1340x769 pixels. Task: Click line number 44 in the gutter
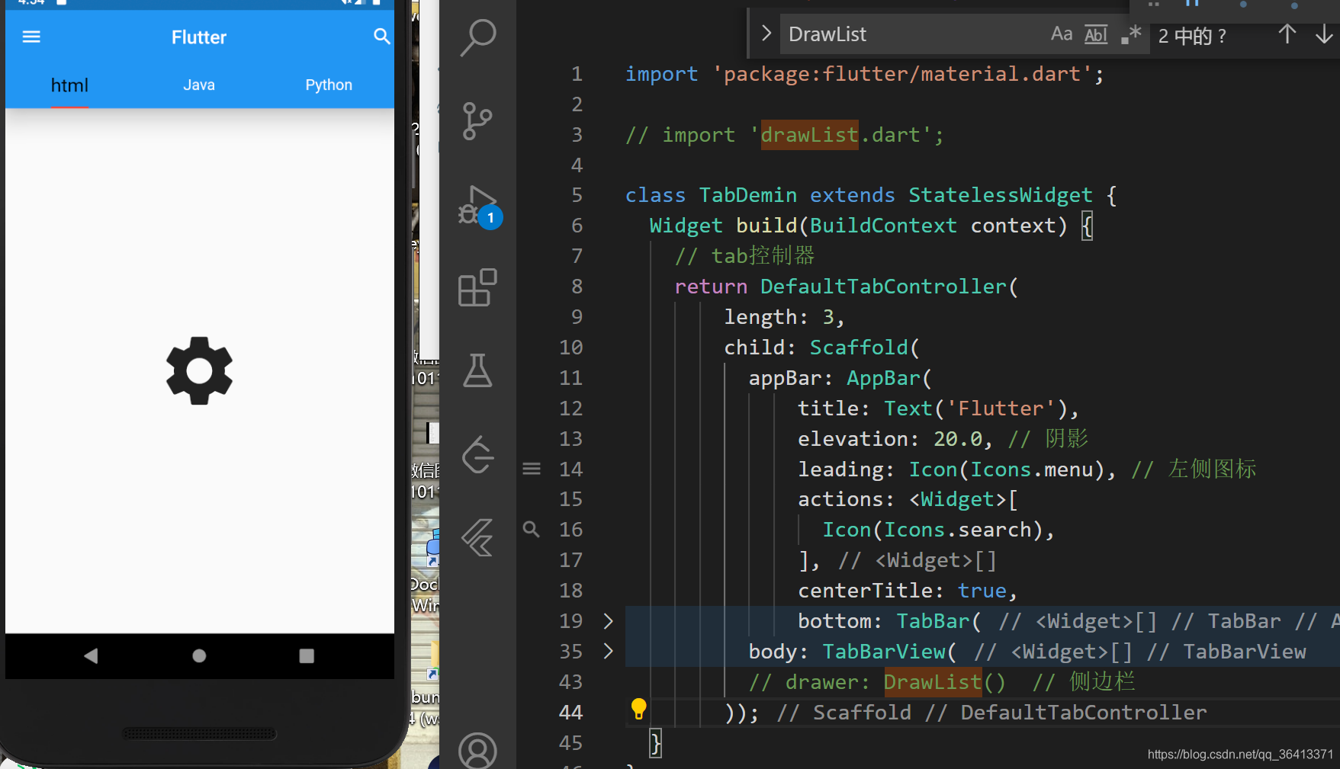coord(570,713)
